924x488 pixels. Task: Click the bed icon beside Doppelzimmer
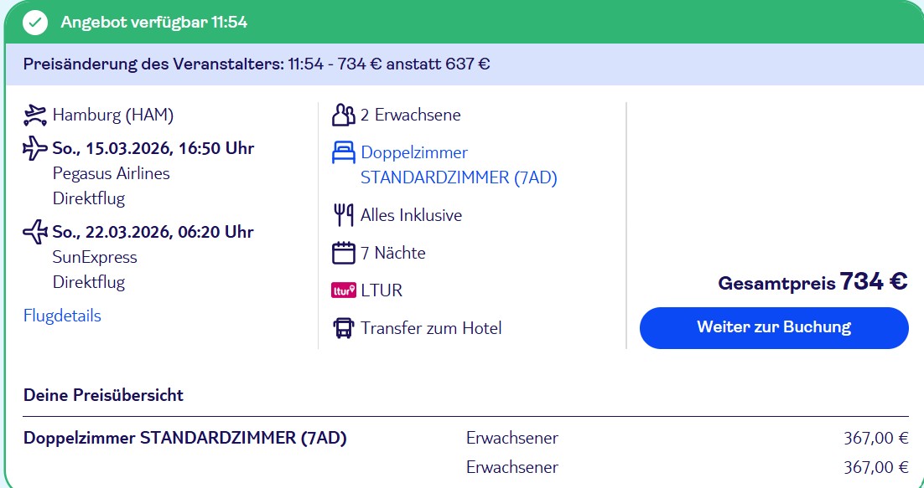(344, 153)
